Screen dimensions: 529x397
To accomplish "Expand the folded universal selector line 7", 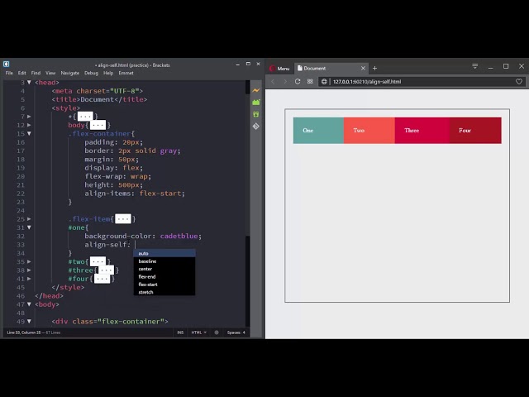I will click(x=29, y=117).
